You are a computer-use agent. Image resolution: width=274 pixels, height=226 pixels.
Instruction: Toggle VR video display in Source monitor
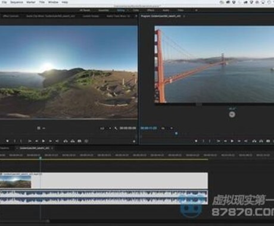(86, 141)
